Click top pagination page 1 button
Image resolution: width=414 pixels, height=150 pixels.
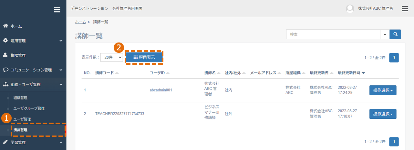(394, 58)
